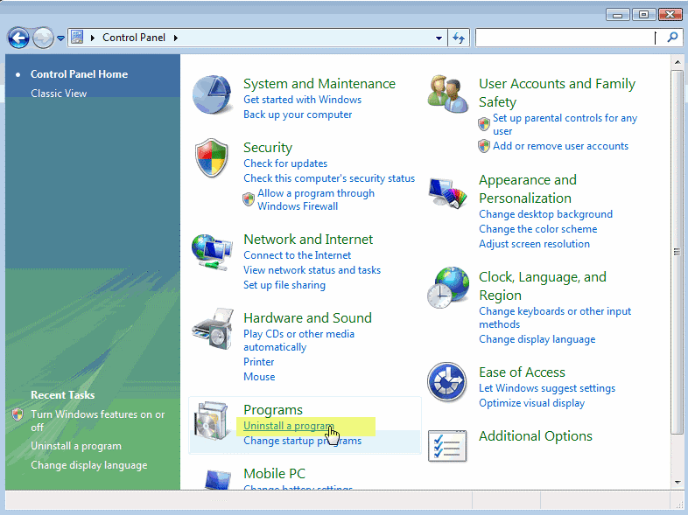Image resolution: width=688 pixels, height=515 pixels.
Task: Click the Hardware and Sound printer icon
Action: pos(213,329)
